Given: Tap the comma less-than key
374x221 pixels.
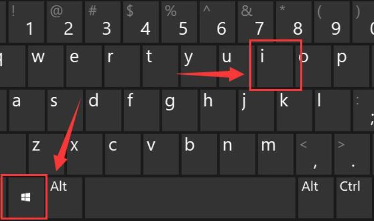Looking at the screenshot, I should click(314, 154).
